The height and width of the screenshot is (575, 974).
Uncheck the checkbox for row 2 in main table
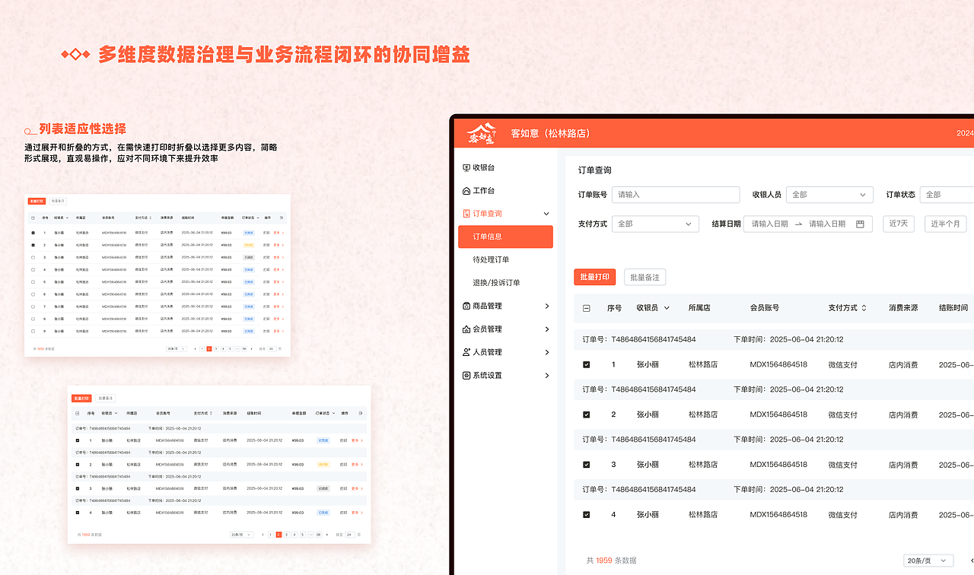coord(587,415)
